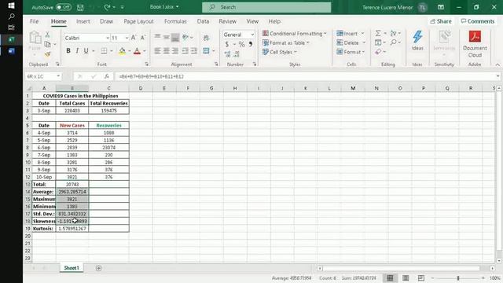Open the Windows Start button
Viewport: 503px width, 283px height.
click(x=11, y=6)
